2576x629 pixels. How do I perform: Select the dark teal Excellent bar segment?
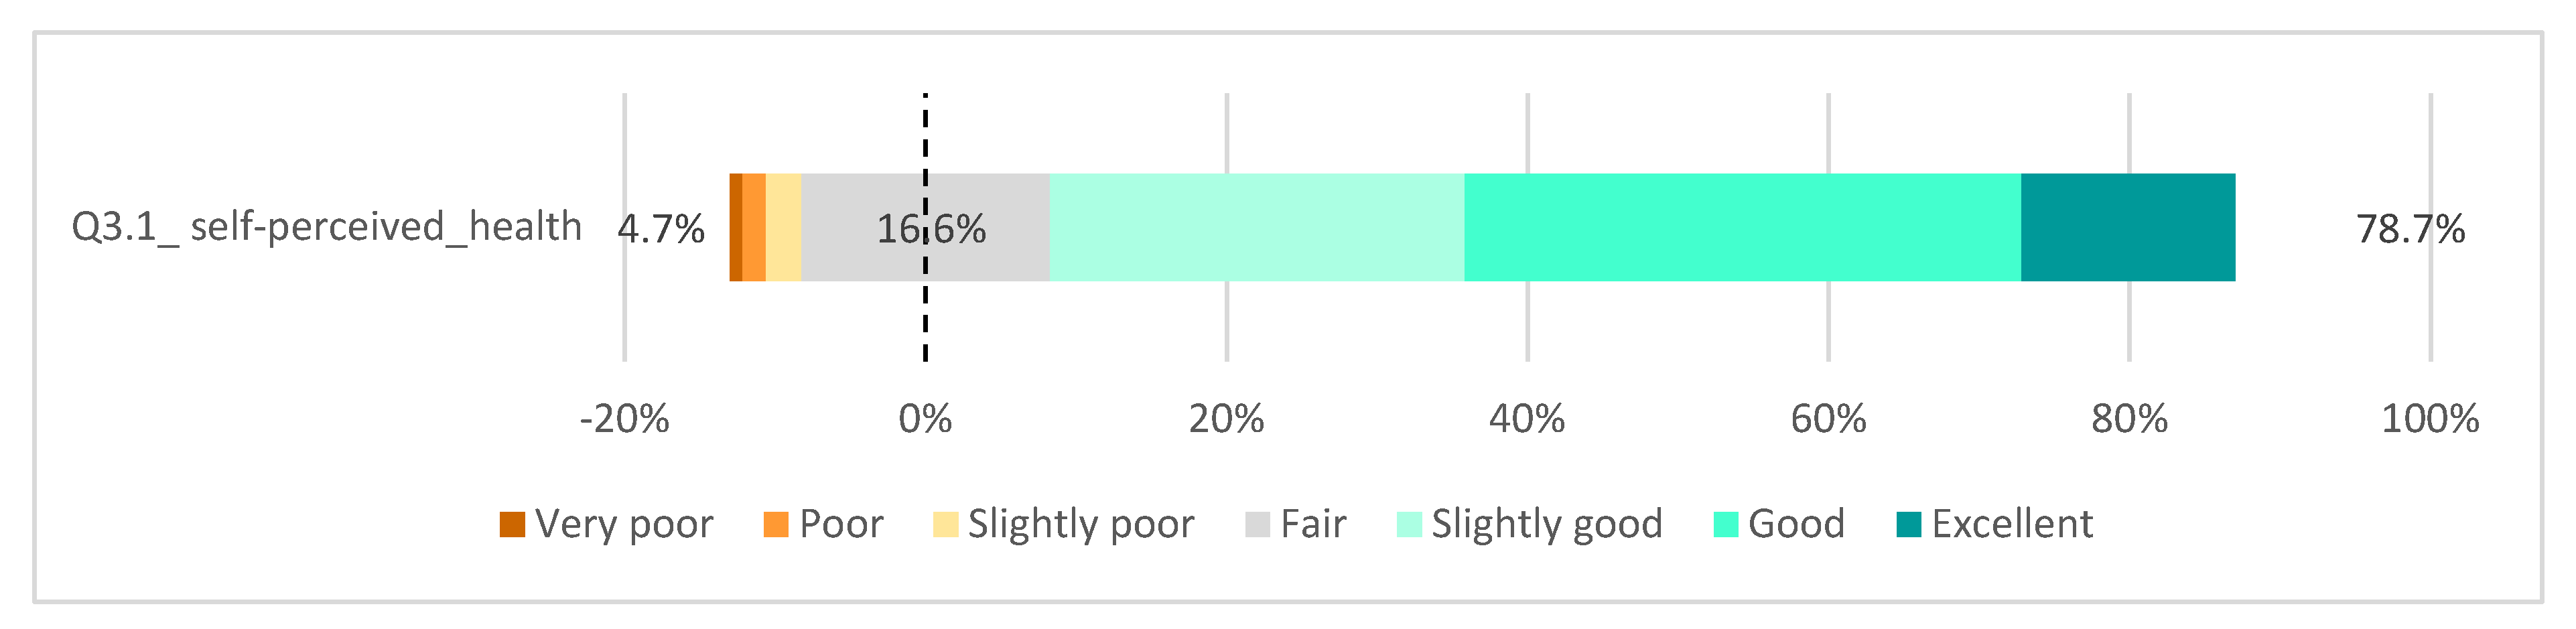tap(2128, 227)
